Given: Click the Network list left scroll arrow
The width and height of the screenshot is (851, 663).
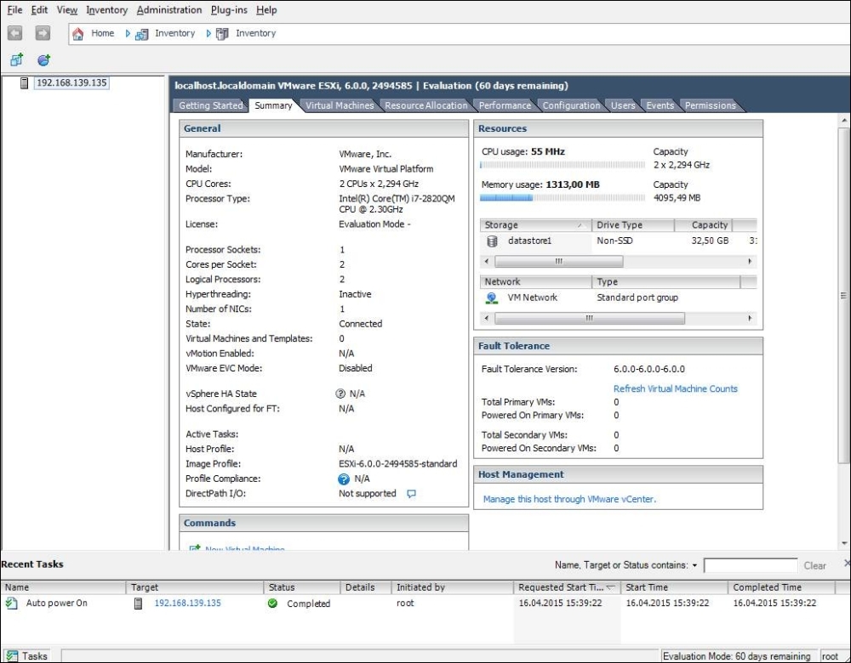Looking at the screenshot, I should pos(486,319).
